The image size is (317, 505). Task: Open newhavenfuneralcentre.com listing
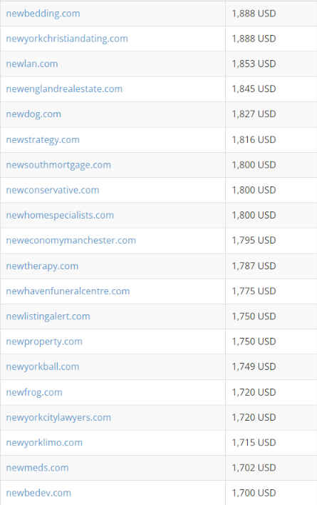click(x=68, y=291)
